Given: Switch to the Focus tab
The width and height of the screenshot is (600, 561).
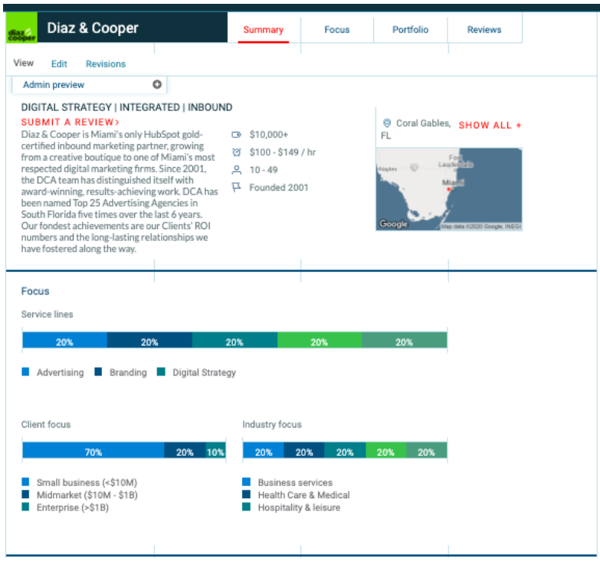Looking at the screenshot, I should point(336,30).
